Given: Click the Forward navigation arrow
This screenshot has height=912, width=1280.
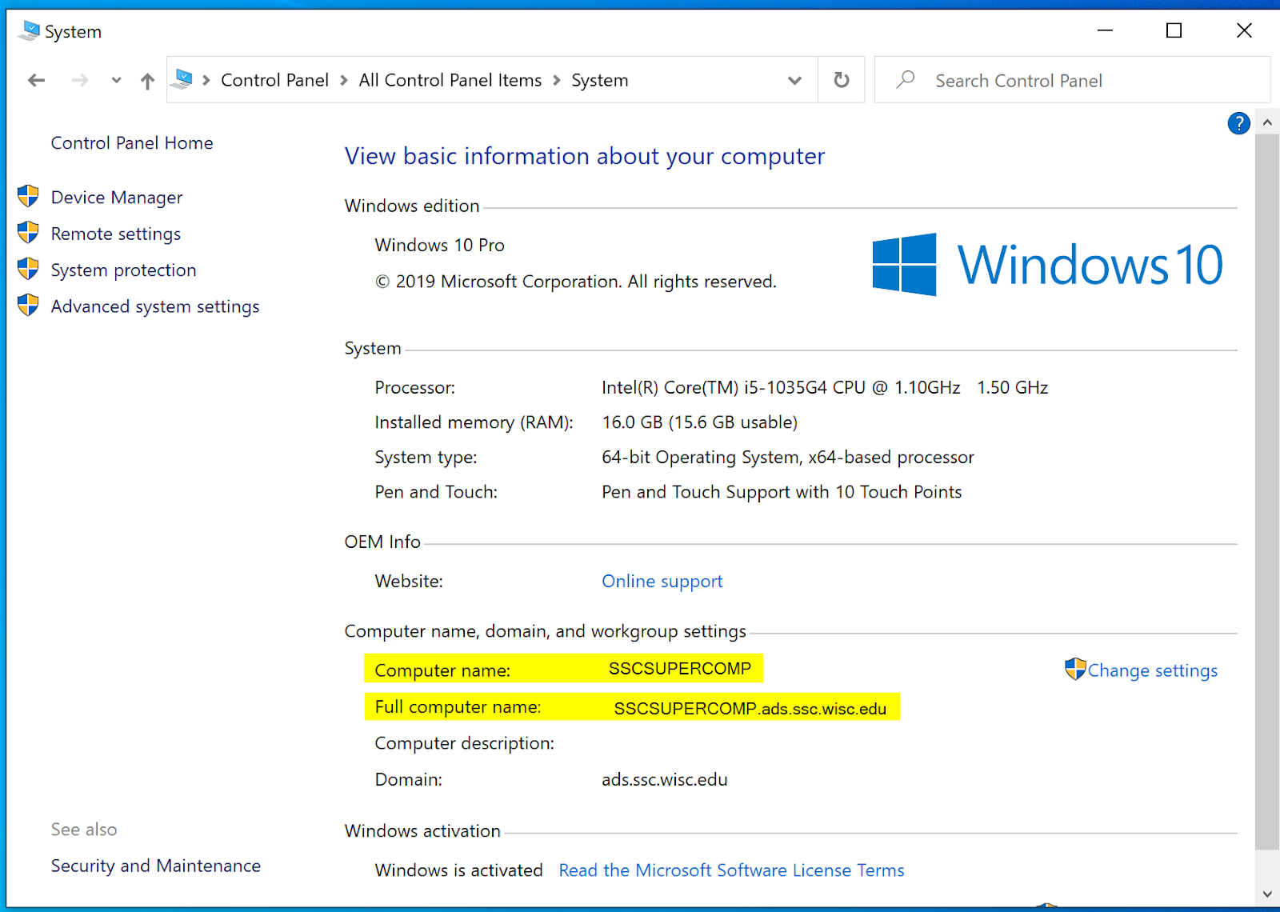Looking at the screenshot, I should 79,80.
